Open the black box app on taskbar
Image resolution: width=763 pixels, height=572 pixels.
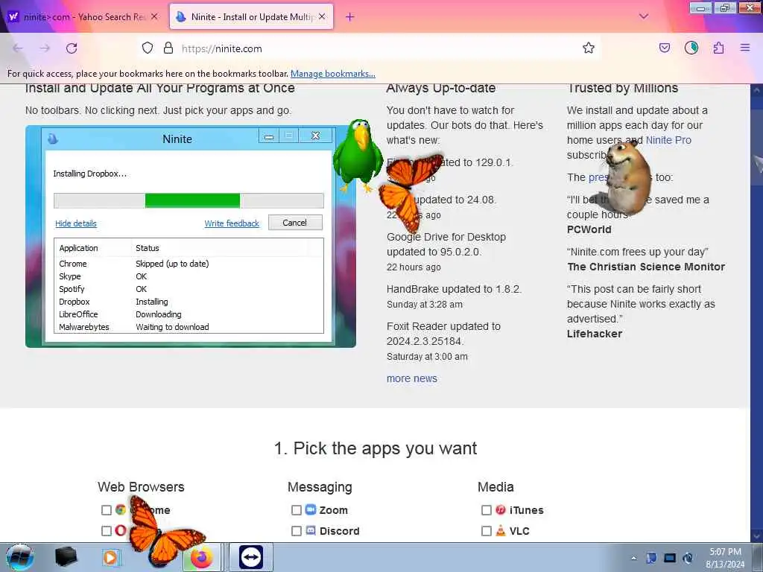(66, 557)
